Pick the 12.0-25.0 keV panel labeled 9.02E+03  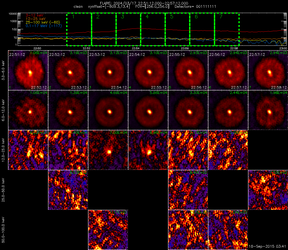click(28, 150)
